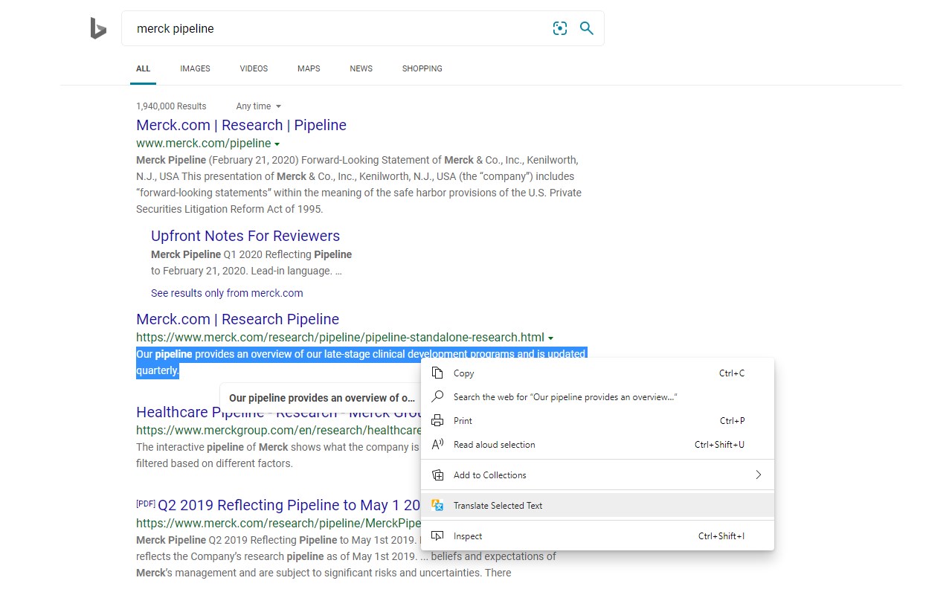Choose Search the web for selection
The height and width of the screenshot is (595, 952).
565,397
